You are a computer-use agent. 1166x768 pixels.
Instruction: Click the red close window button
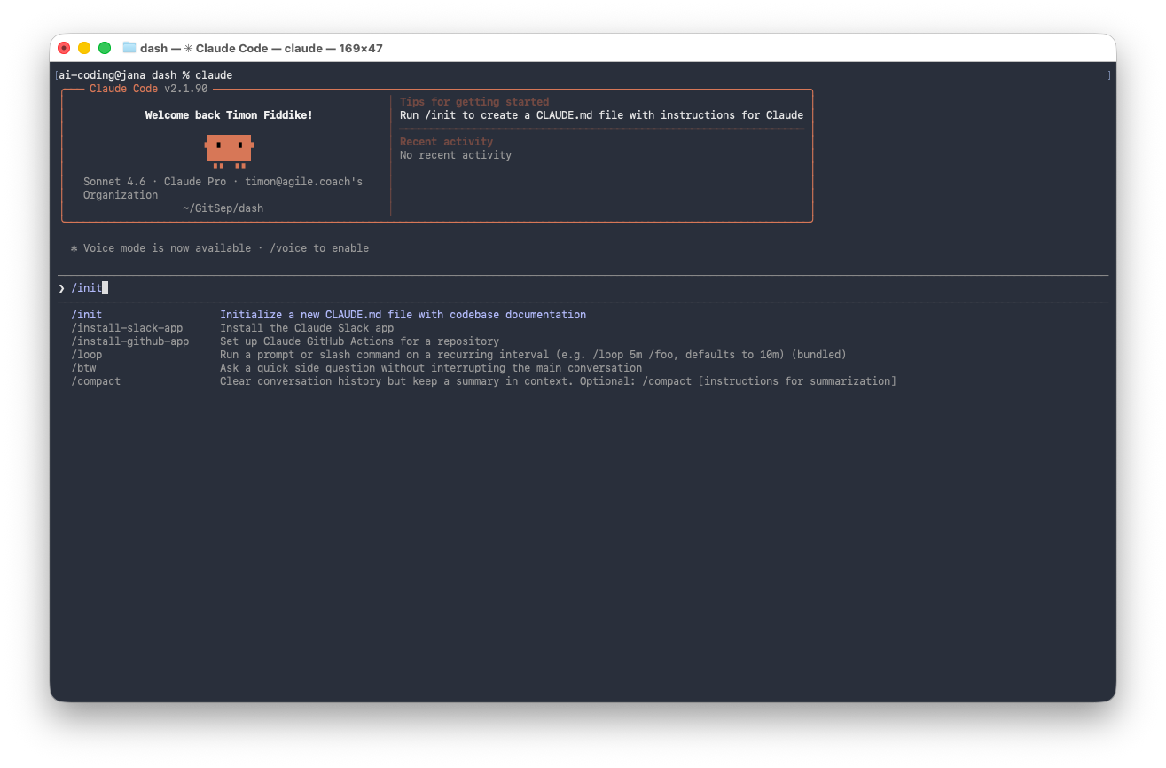64,48
